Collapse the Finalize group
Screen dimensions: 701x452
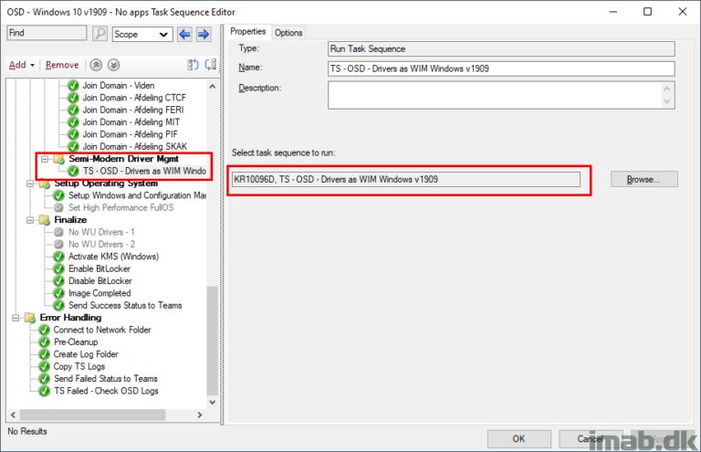coord(31,220)
